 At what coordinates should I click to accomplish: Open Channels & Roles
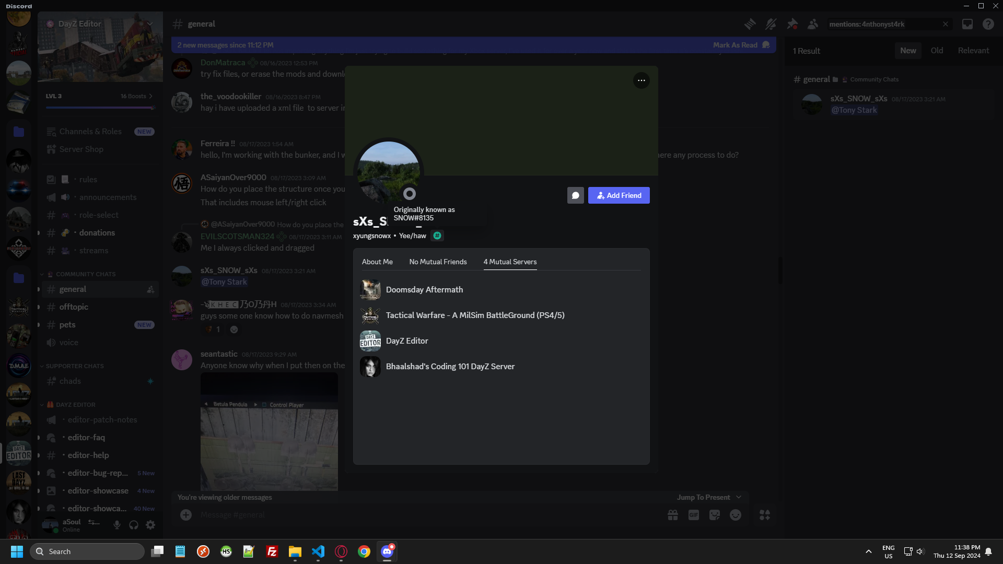100,132
